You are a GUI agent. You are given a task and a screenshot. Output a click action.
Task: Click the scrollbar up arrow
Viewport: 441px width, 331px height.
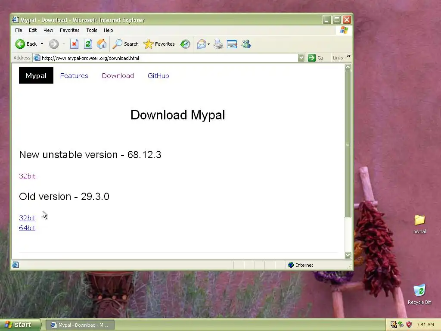click(348, 67)
